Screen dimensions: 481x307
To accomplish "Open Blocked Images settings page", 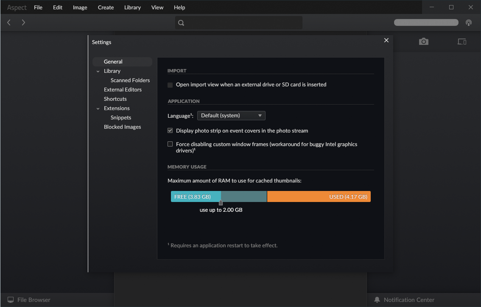I will tap(122, 127).
